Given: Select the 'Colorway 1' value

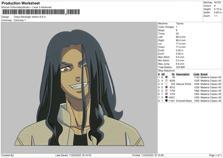Looking at the screenshot, I should pos(20,20).
